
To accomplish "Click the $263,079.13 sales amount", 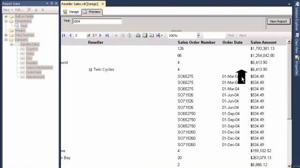I will pyautogui.click(x=262, y=158).
